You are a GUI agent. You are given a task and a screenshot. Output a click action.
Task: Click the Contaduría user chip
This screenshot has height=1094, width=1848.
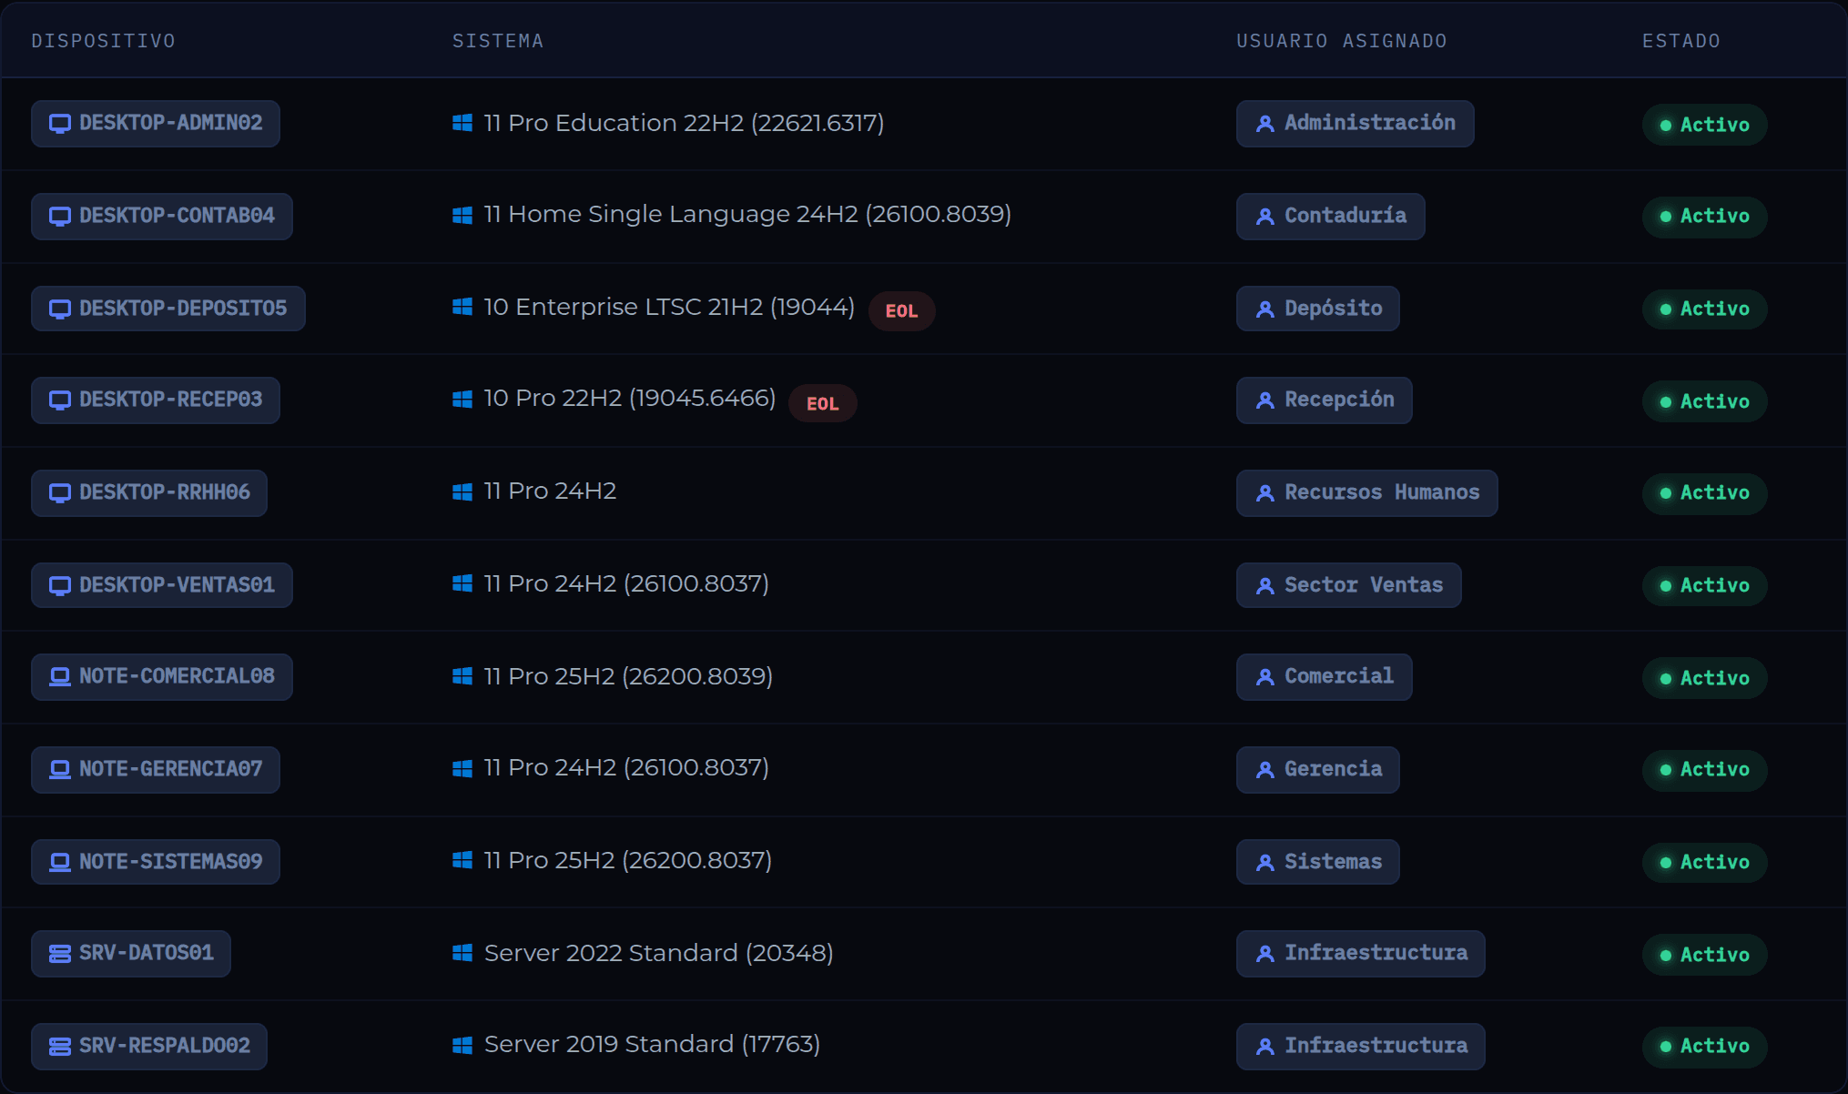click(x=1331, y=217)
